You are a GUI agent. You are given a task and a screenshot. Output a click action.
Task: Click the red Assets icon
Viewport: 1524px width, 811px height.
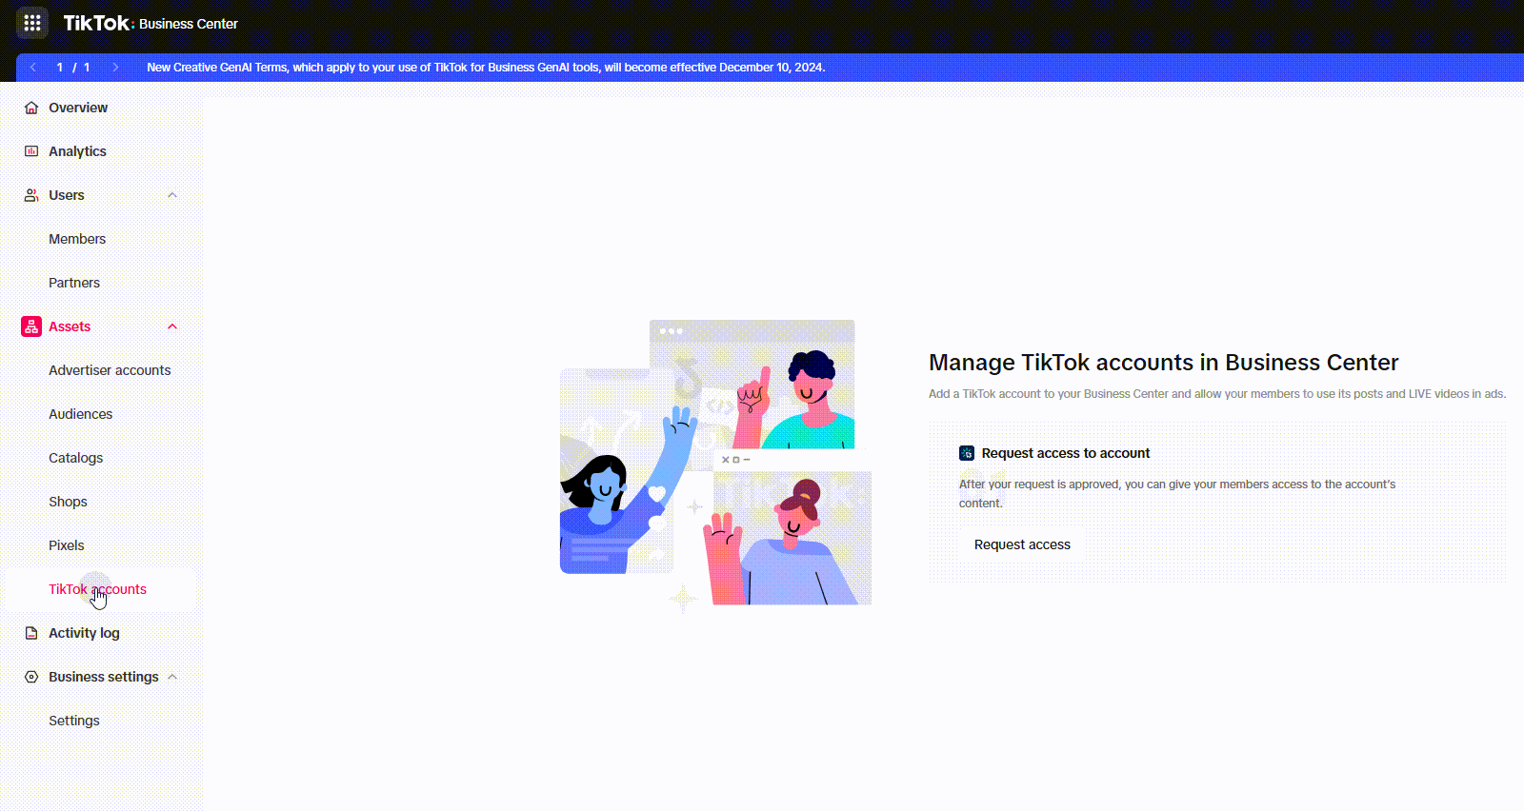click(x=31, y=326)
